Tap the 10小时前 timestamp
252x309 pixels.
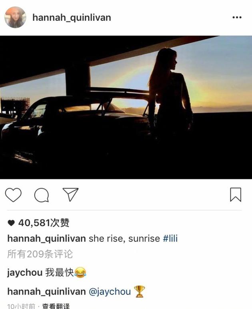click(x=21, y=306)
